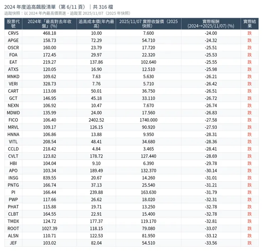This screenshot has width=263, height=251.
Task: Select the INSG ticker cell
Action: [x=13, y=178]
